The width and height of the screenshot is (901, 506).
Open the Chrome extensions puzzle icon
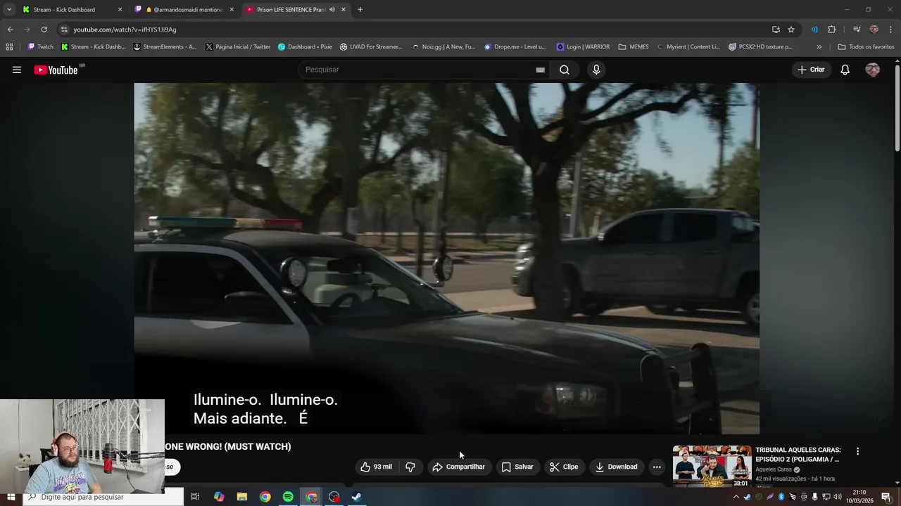831,30
